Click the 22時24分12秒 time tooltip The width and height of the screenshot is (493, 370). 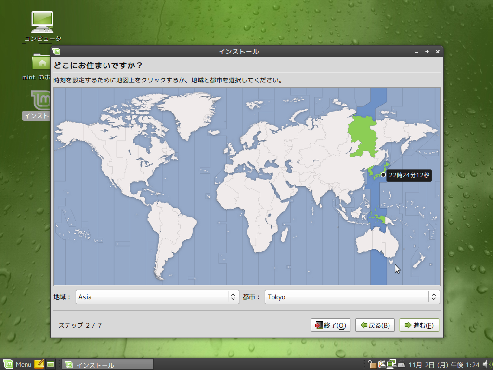click(x=409, y=175)
